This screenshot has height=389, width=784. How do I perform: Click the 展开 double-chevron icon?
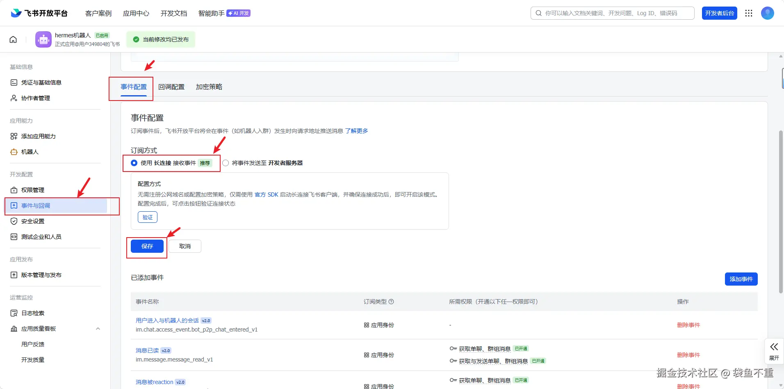pos(774,347)
